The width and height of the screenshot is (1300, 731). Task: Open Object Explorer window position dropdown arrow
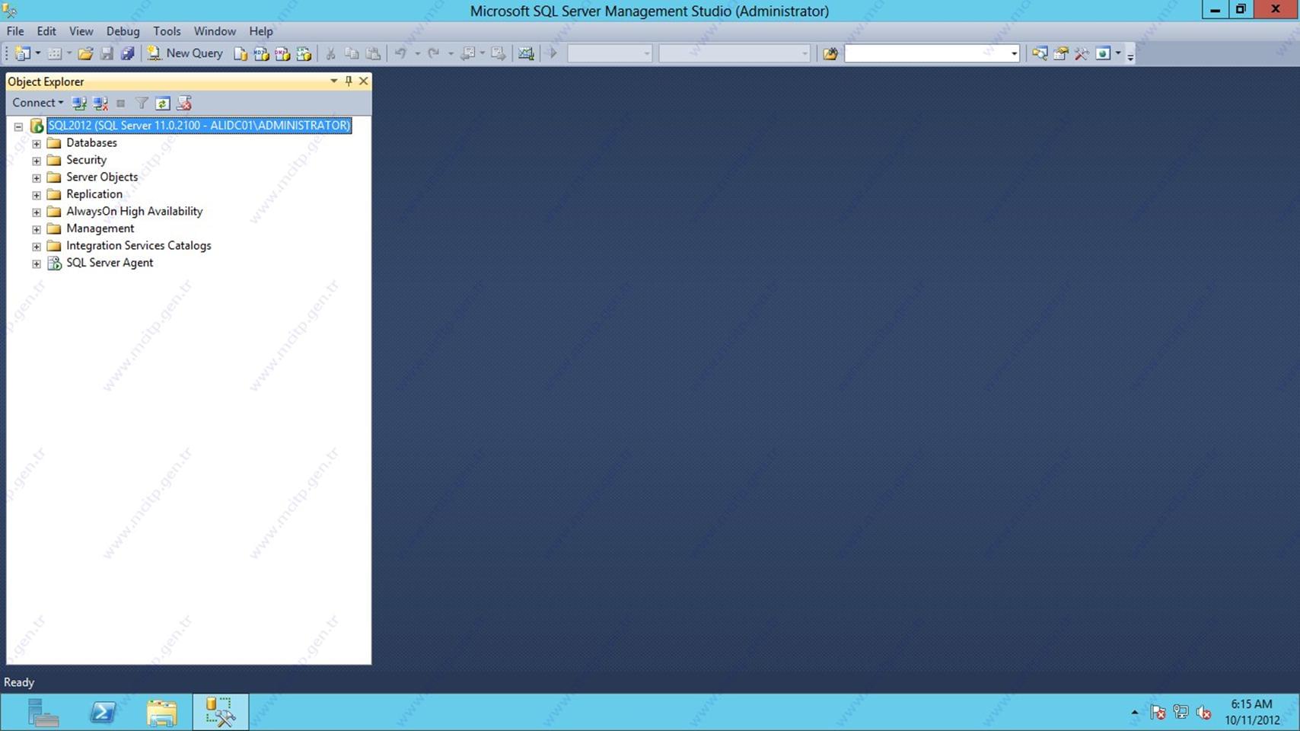coord(333,81)
